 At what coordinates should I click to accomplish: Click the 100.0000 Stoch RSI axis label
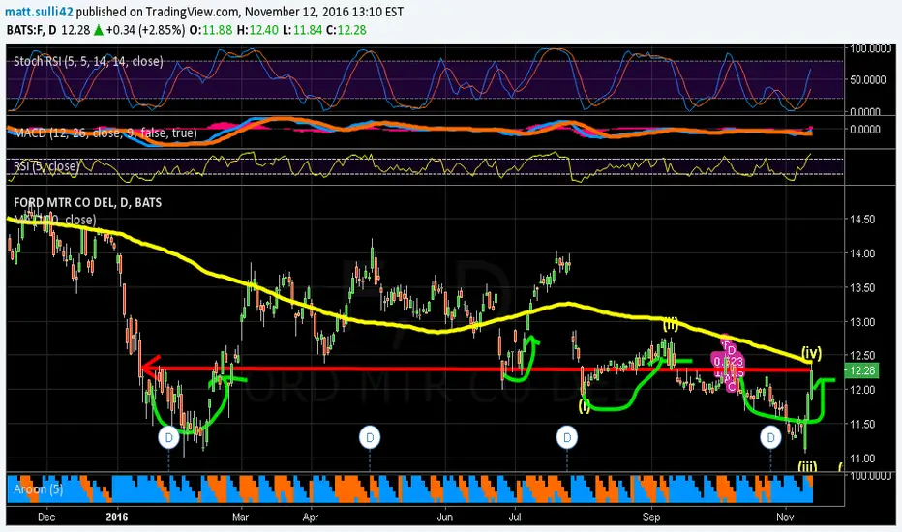point(870,49)
